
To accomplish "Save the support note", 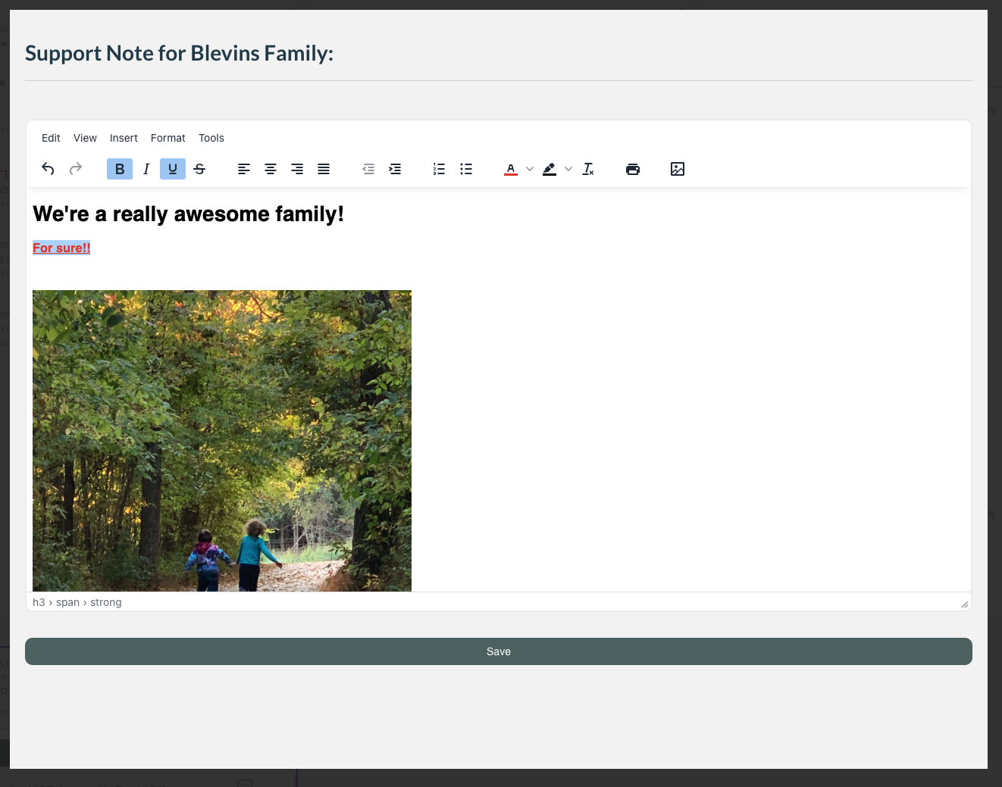I will click(498, 651).
